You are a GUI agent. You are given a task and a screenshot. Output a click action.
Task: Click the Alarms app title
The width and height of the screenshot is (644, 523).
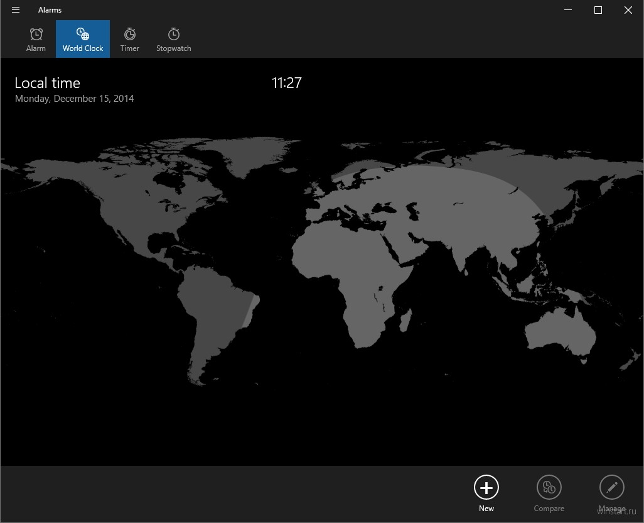[50, 10]
